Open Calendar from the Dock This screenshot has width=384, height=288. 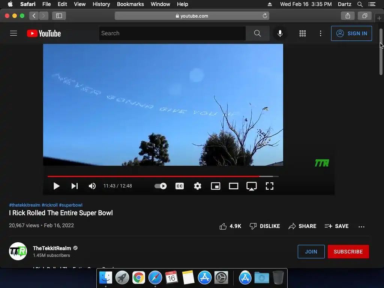pyautogui.click(x=171, y=277)
